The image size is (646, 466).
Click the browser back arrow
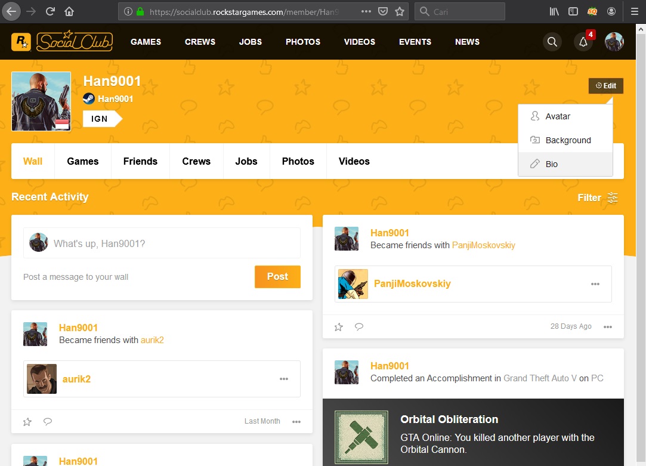(x=11, y=11)
